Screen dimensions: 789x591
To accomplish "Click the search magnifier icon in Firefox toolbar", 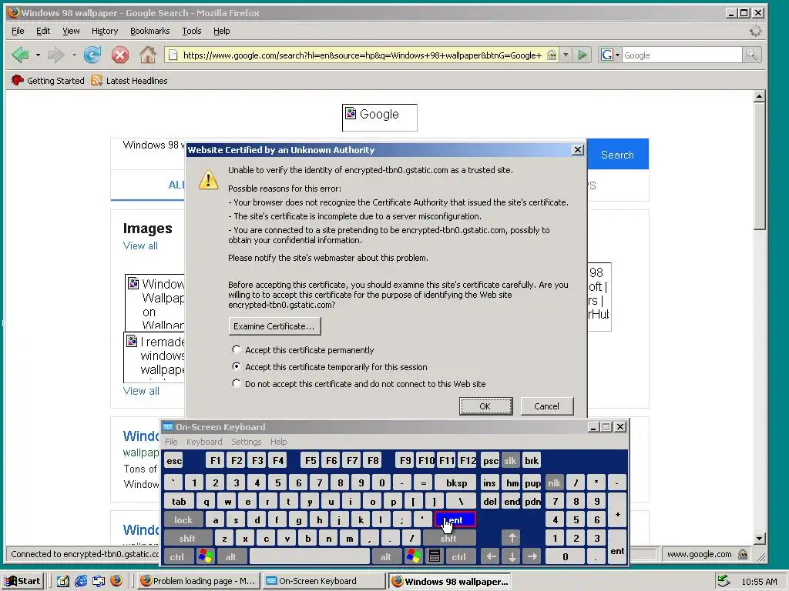I will tap(751, 55).
